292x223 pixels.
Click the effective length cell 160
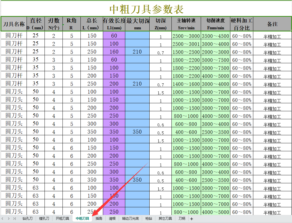[114, 52]
